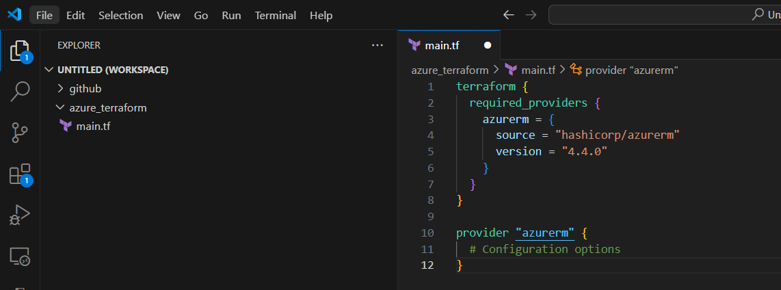
Task: Click the "# Configuration options" comment
Action: pos(545,249)
